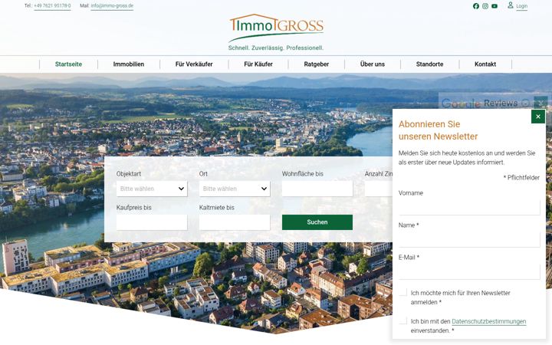Open the Für Käufer menu
Screen dimensions: 552x345
258,64
